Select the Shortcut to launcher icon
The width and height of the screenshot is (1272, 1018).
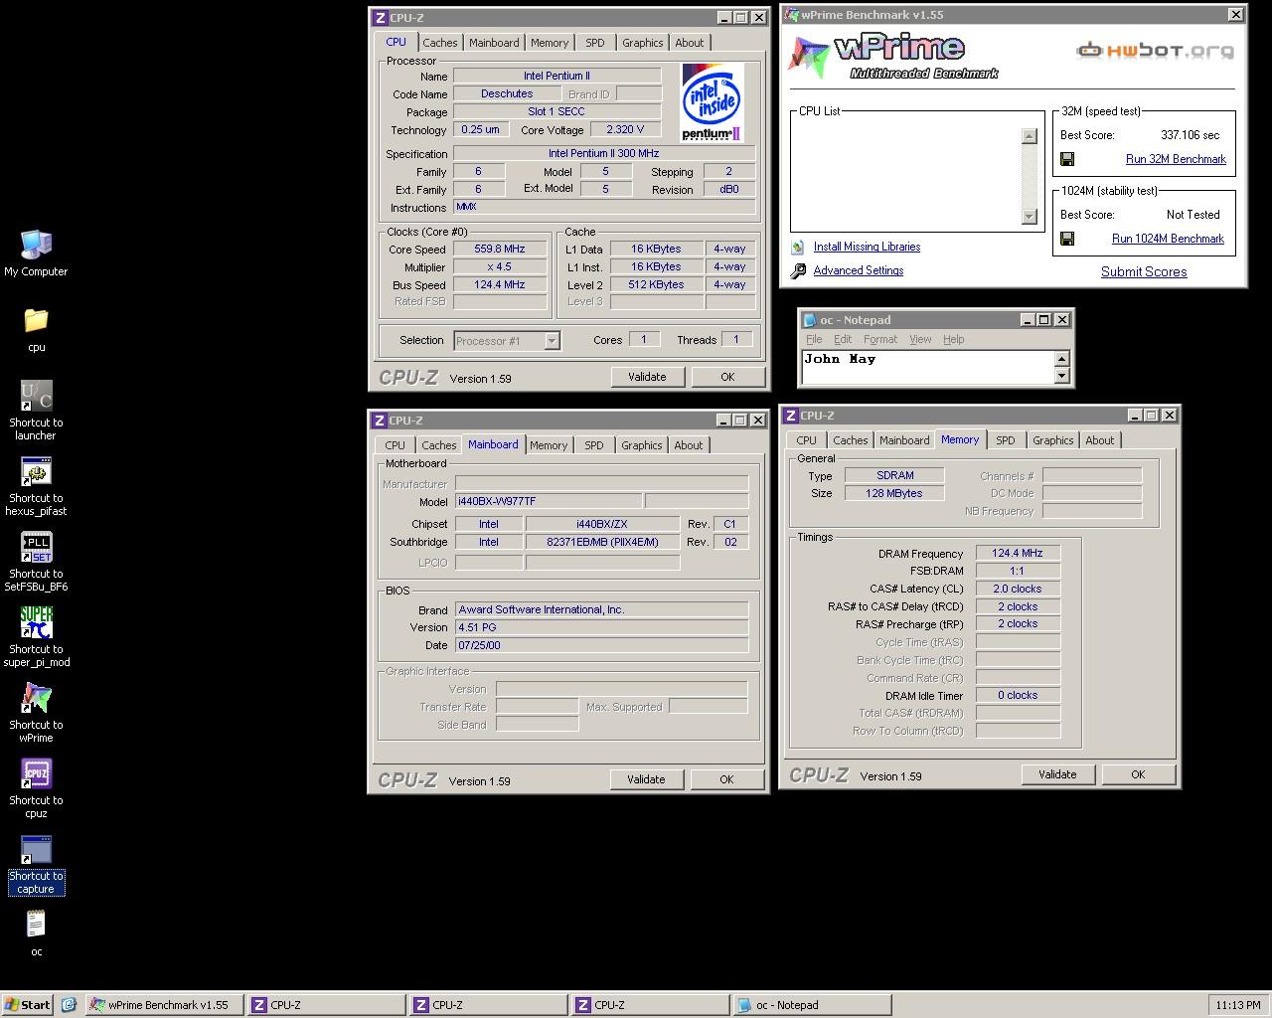click(x=36, y=410)
